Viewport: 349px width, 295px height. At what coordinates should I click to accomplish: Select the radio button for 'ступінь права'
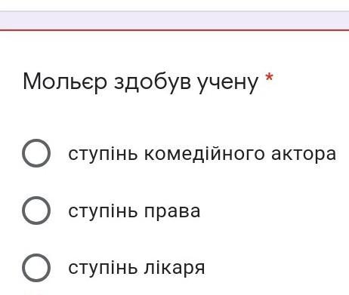tap(36, 210)
